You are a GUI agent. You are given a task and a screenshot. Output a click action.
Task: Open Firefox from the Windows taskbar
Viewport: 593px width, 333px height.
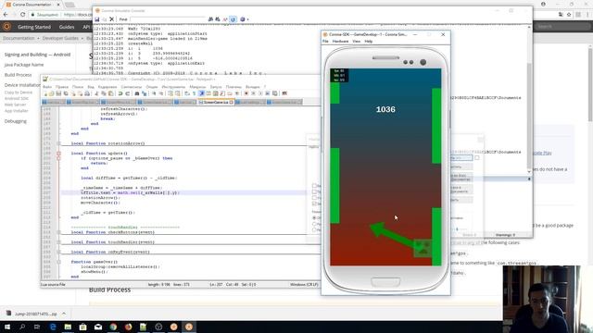(128, 327)
